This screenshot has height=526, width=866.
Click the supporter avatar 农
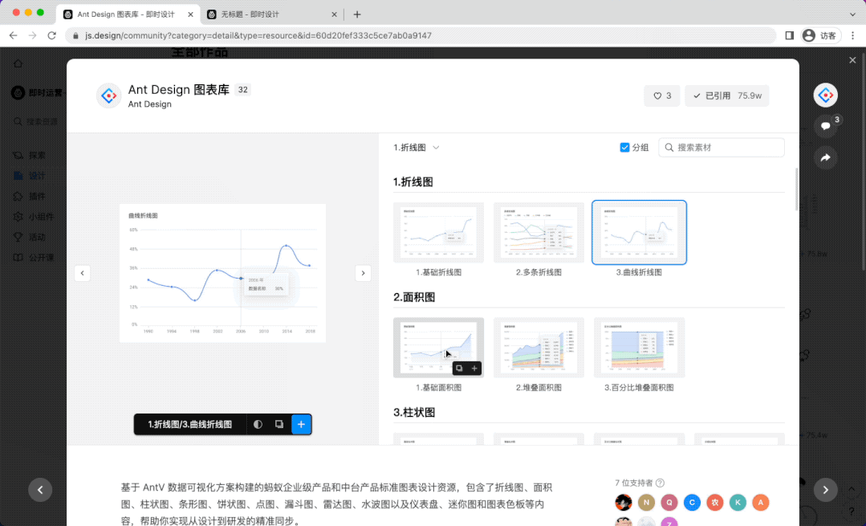coord(714,502)
